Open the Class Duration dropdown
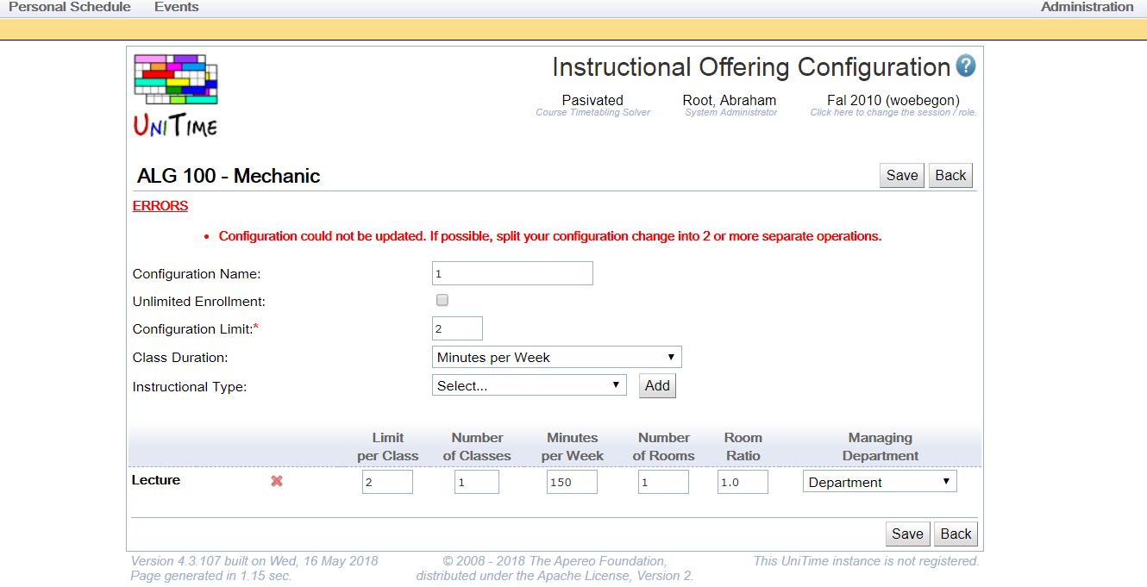Image resolution: width=1147 pixels, height=587 pixels. tap(556, 356)
